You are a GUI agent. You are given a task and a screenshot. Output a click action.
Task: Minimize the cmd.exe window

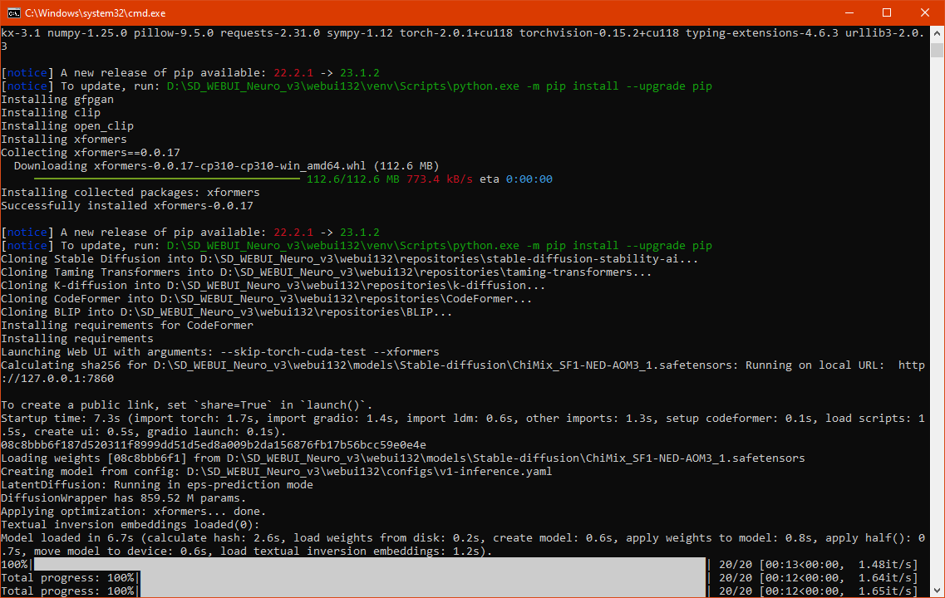tap(849, 12)
